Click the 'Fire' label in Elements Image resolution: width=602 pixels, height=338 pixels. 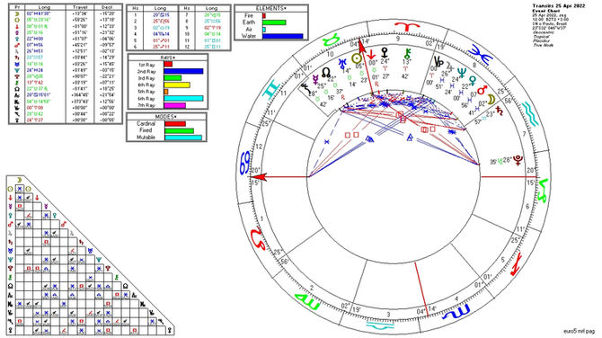249,16
